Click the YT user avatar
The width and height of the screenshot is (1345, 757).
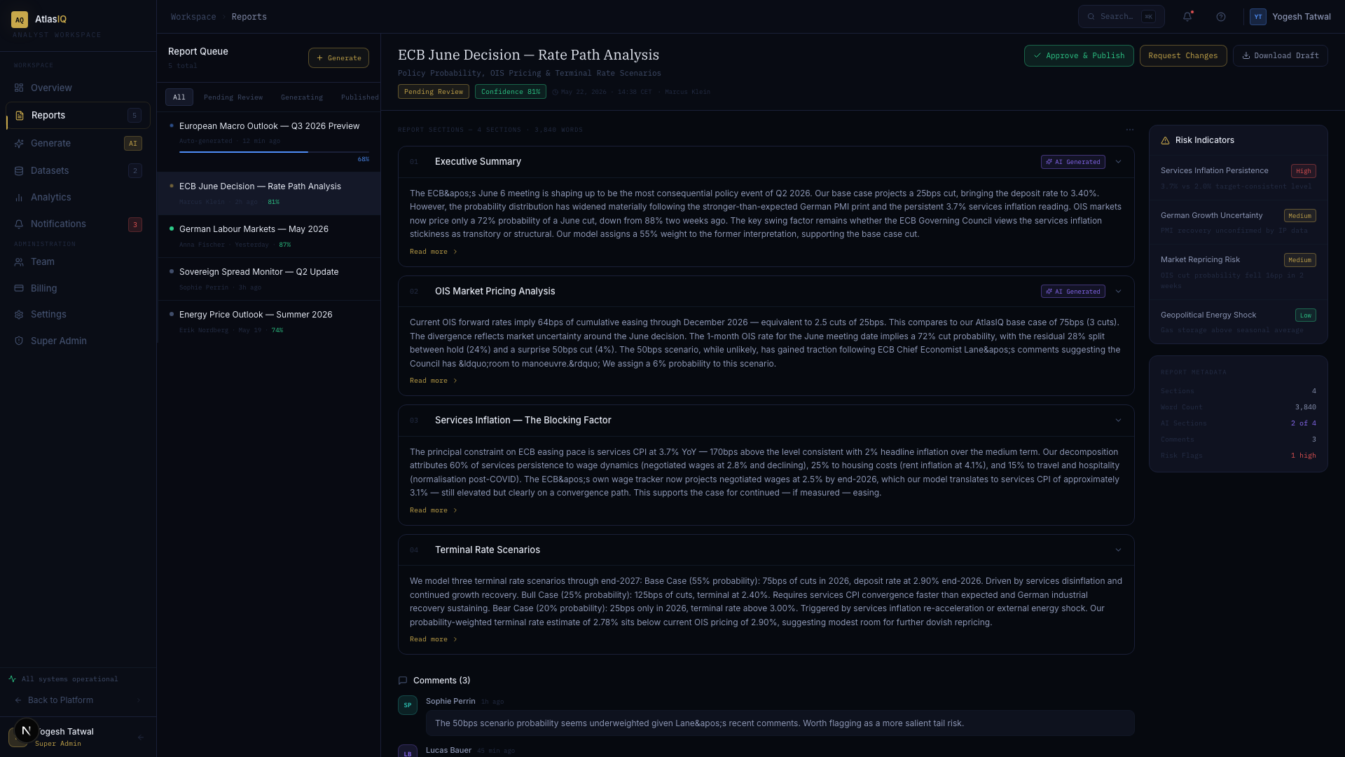tap(1258, 17)
